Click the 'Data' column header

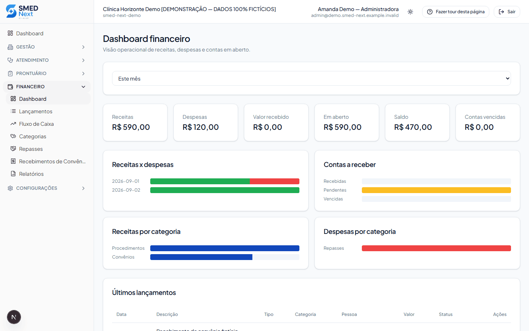click(121, 314)
